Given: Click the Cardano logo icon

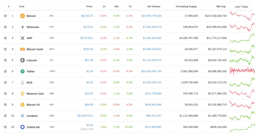Looking at the screenshot, I should (23, 116).
